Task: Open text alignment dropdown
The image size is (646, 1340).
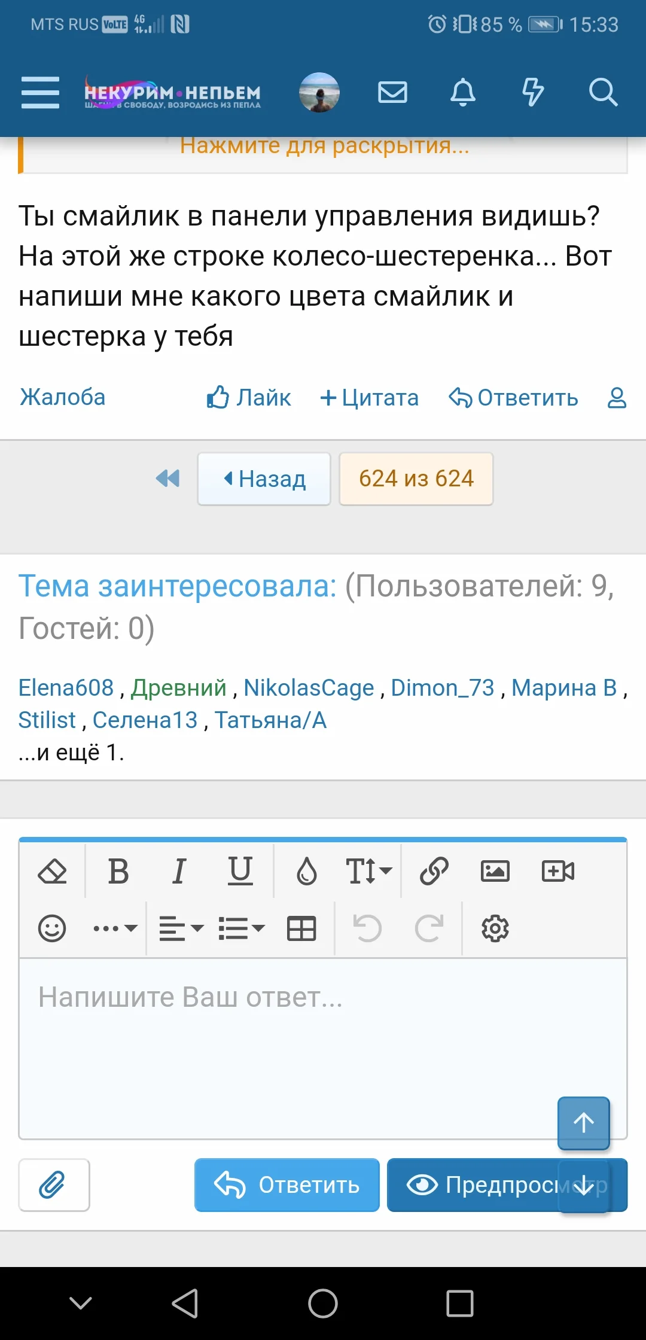Action: [181, 928]
